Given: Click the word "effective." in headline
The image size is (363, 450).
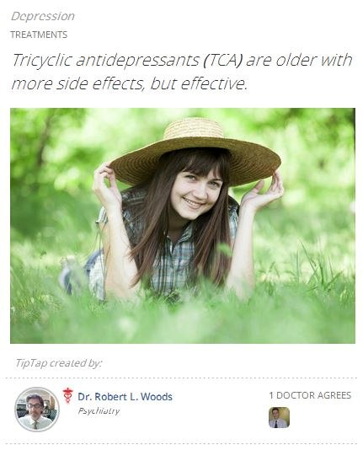Looking at the screenshot, I should point(214,83).
